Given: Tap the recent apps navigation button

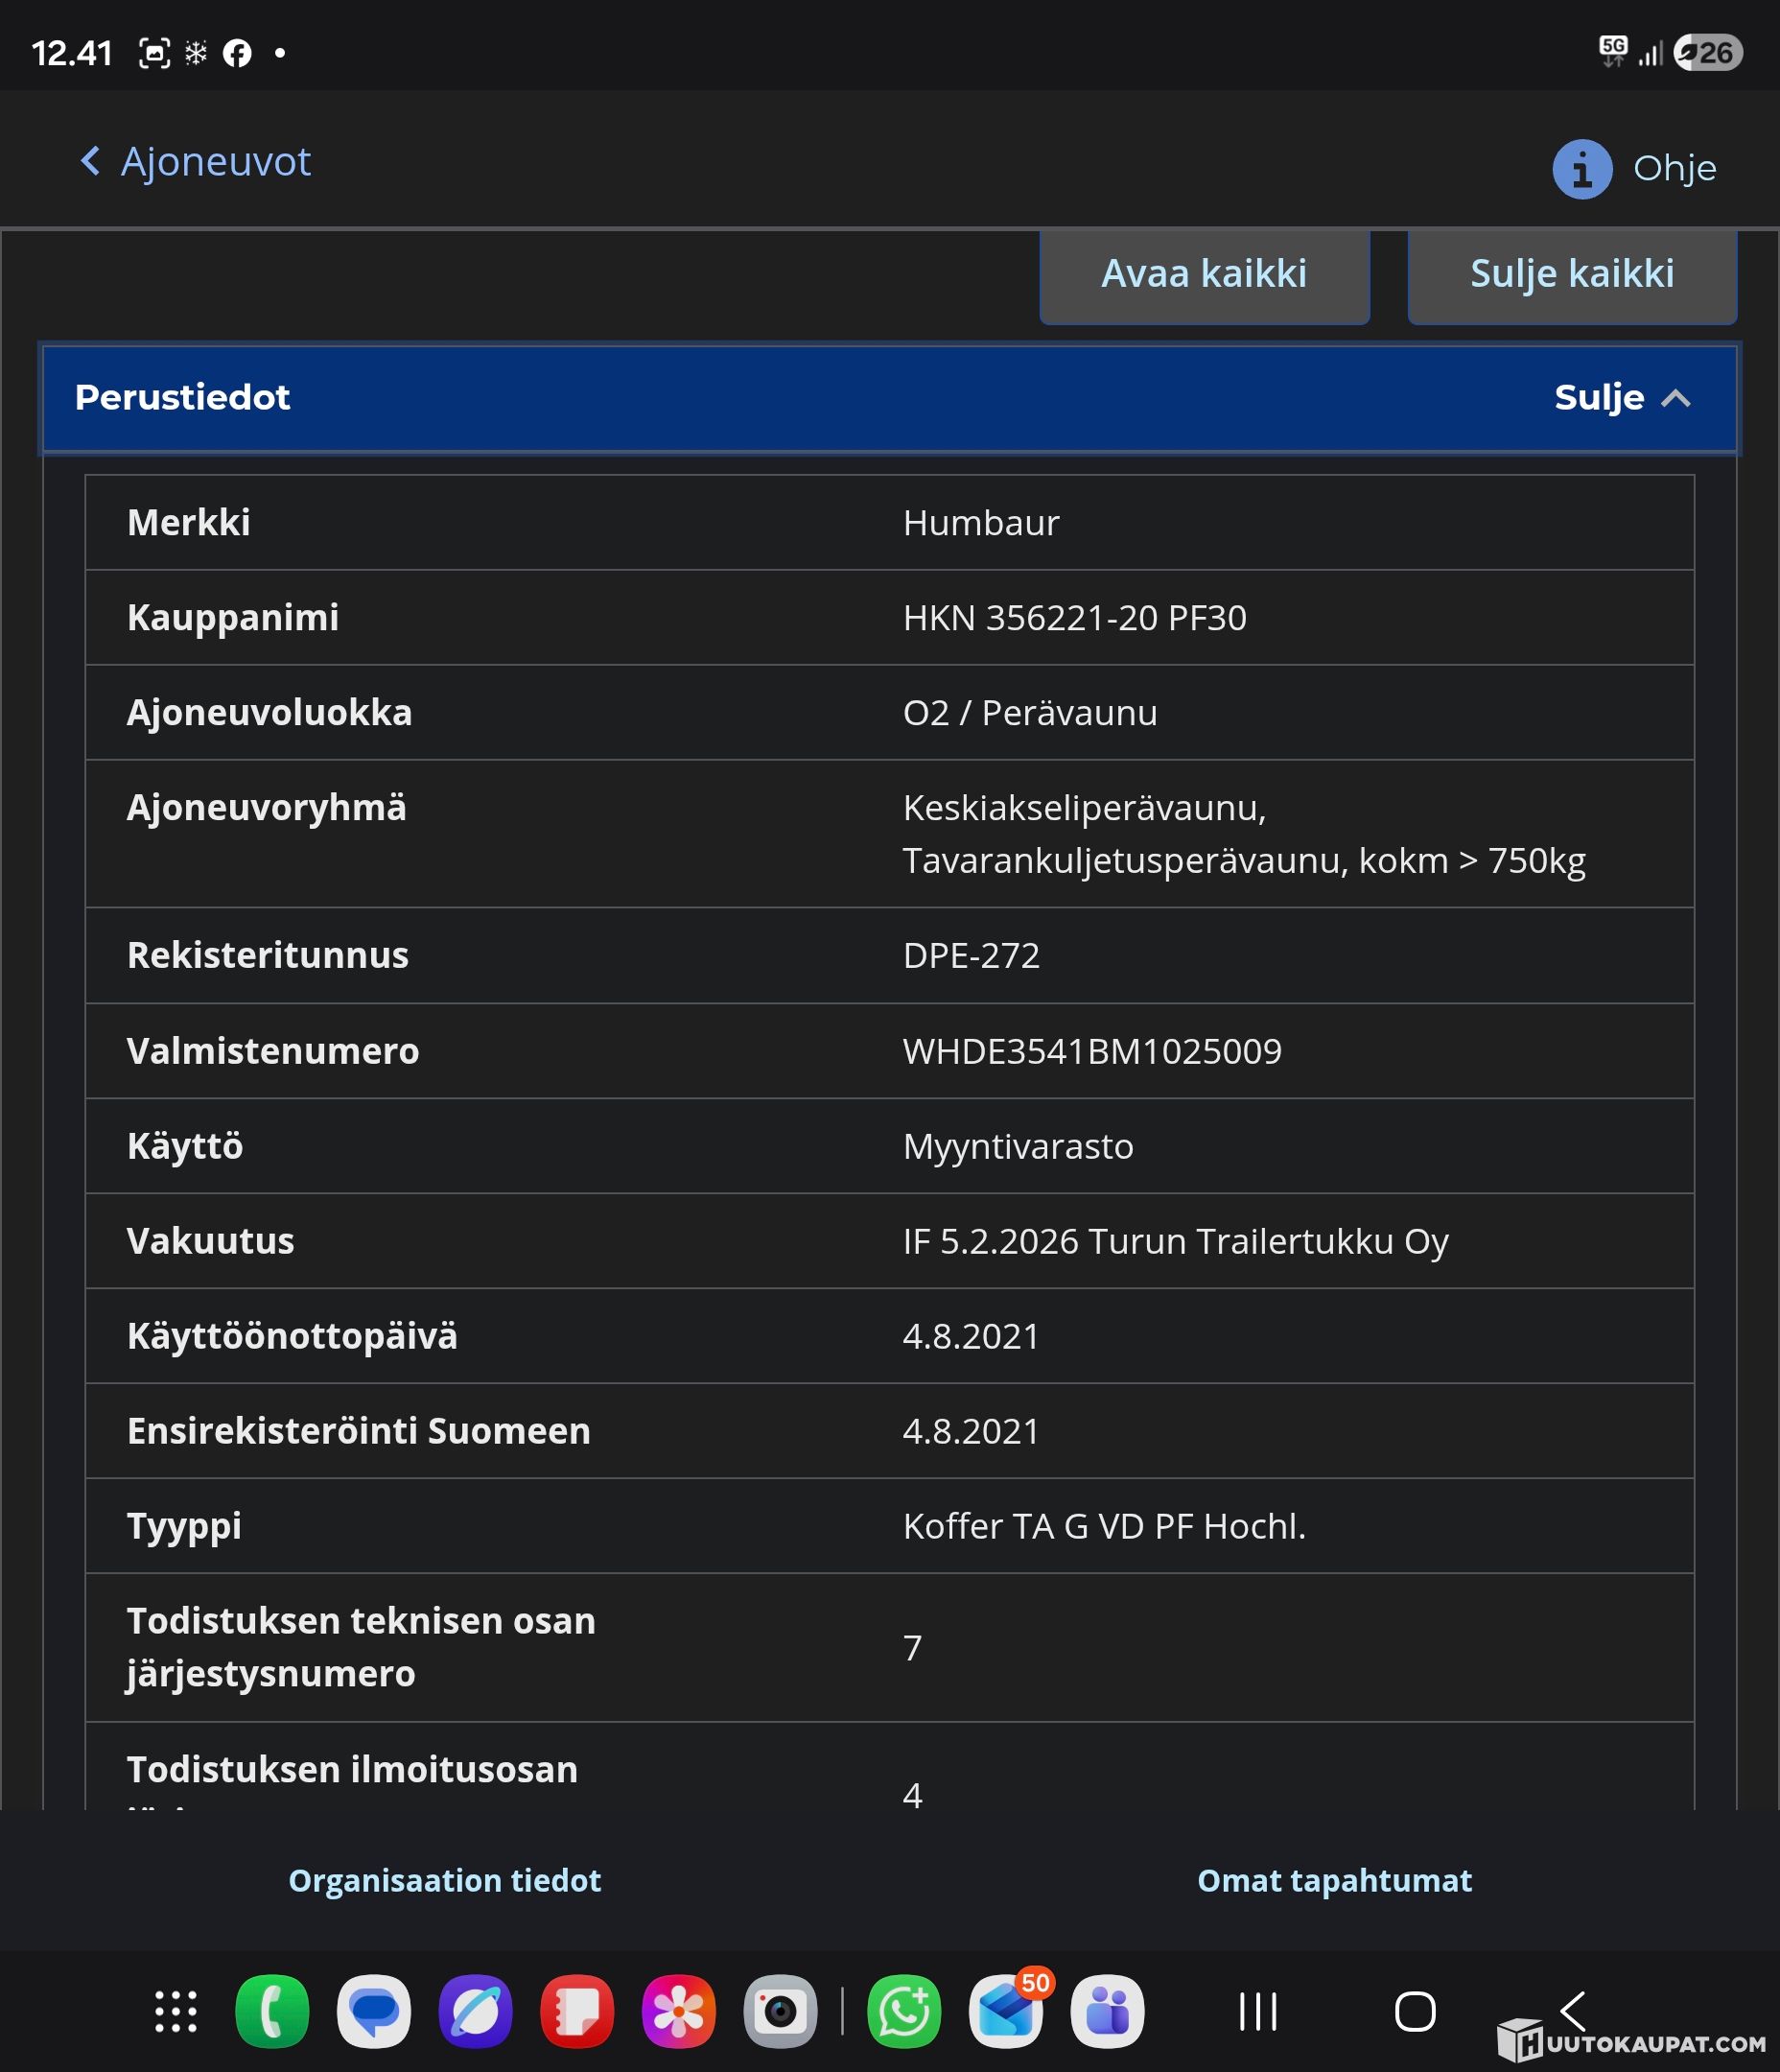Looking at the screenshot, I should (x=1258, y=2011).
